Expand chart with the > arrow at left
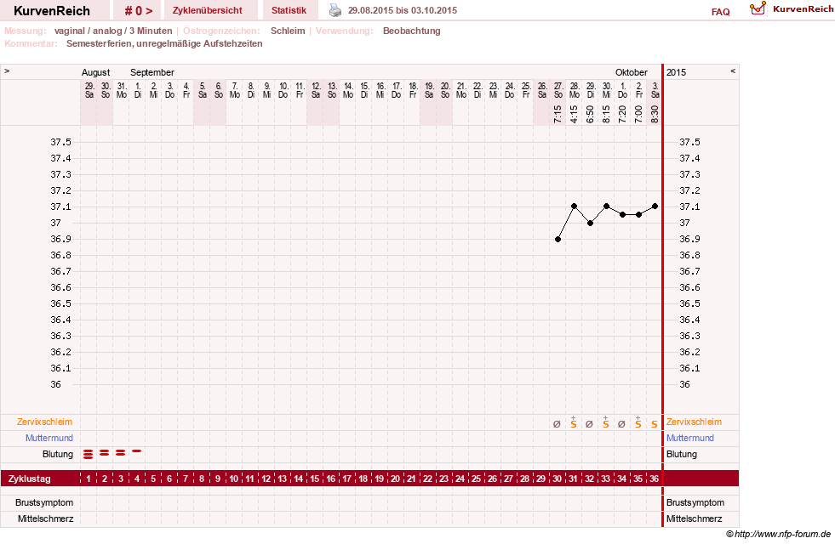835x544 pixels. click(7, 71)
